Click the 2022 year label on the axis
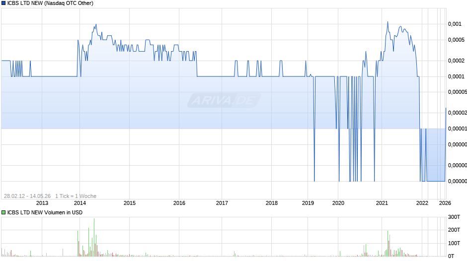 click(422, 203)
